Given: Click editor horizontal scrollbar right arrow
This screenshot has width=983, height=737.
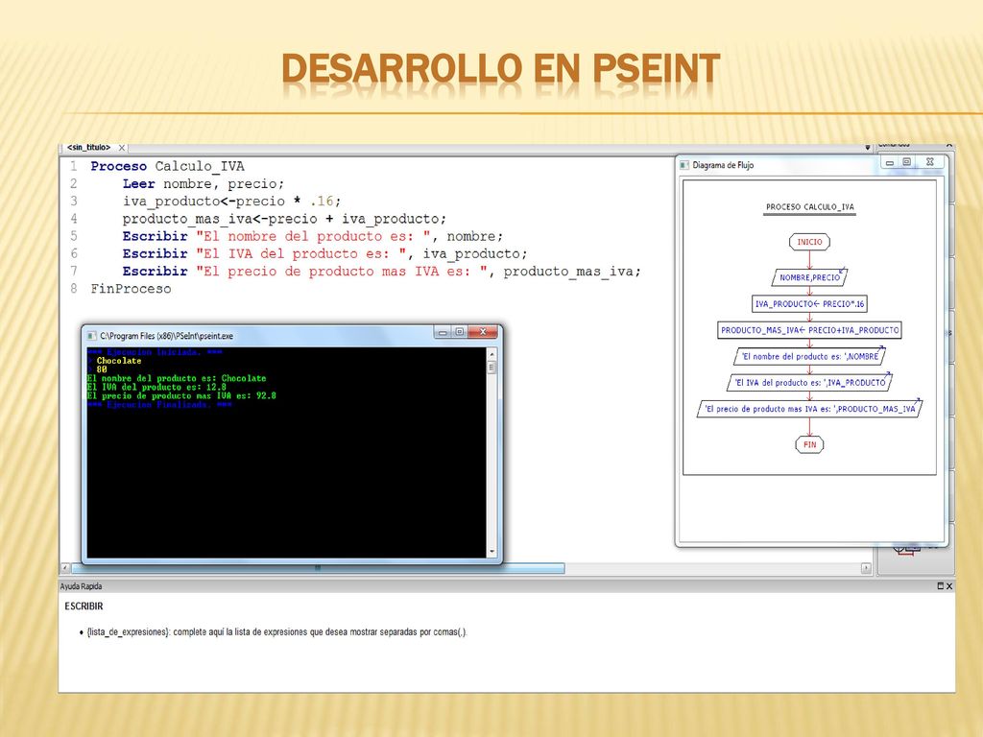Looking at the screenshot, I should 866,568.
